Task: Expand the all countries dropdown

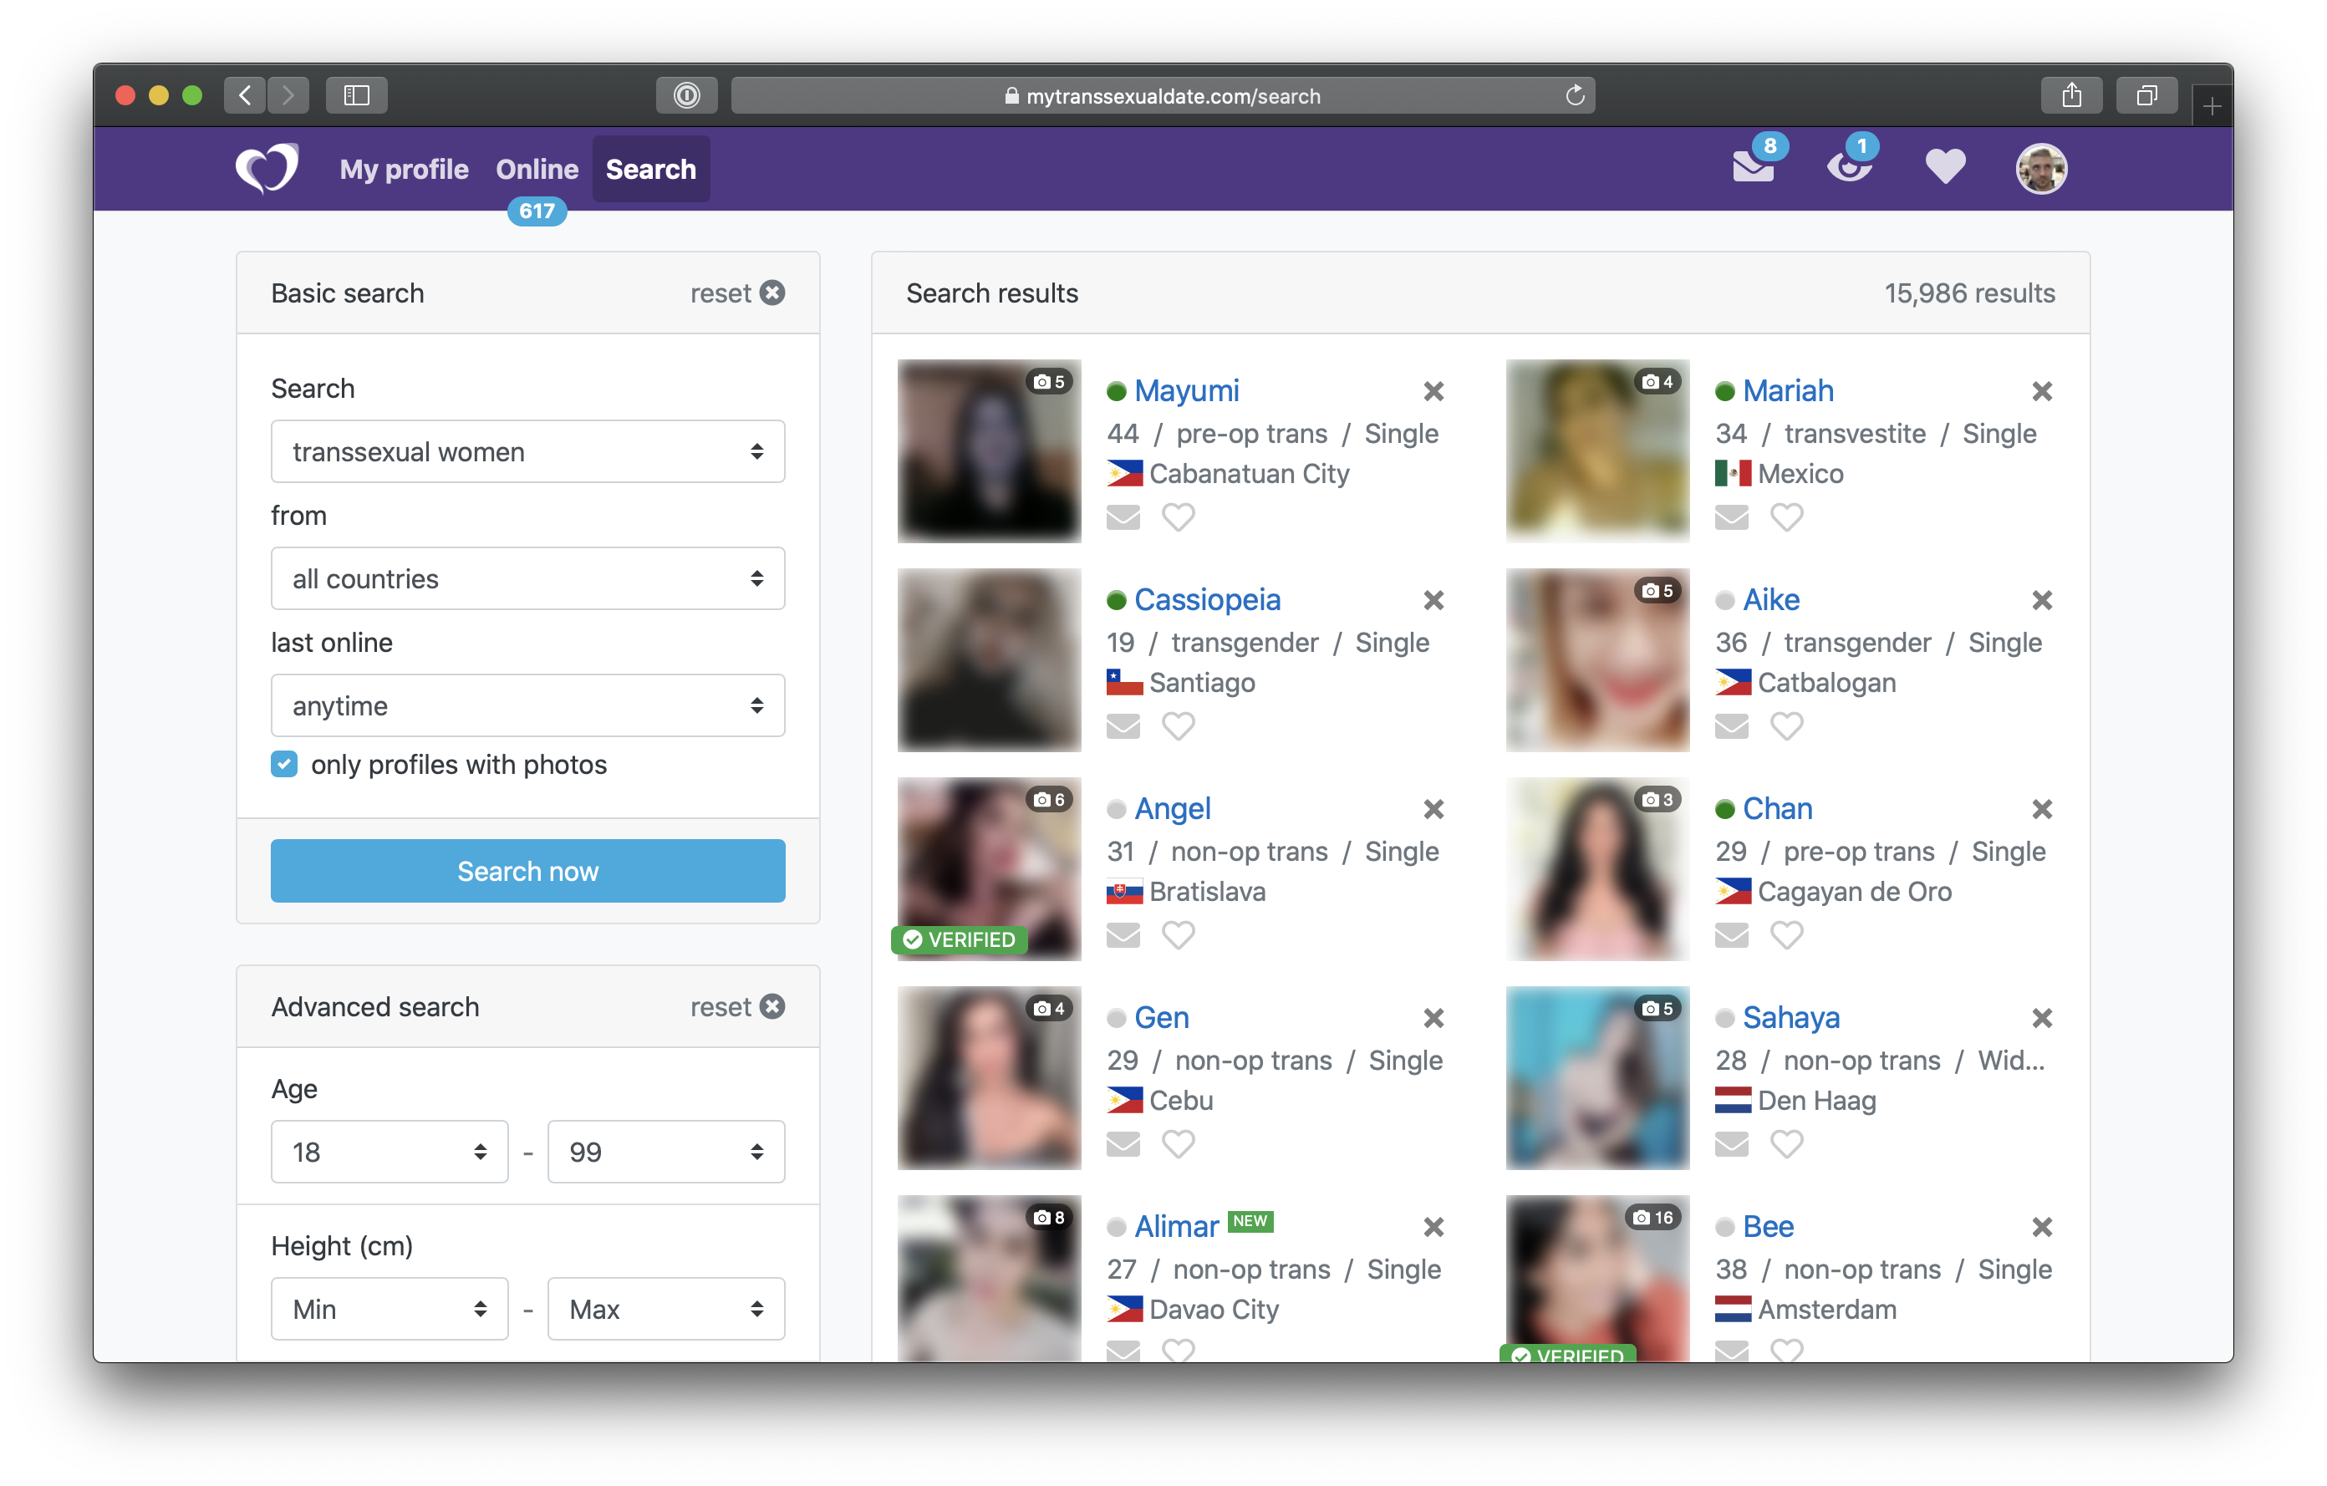Action: pos(527,578)
